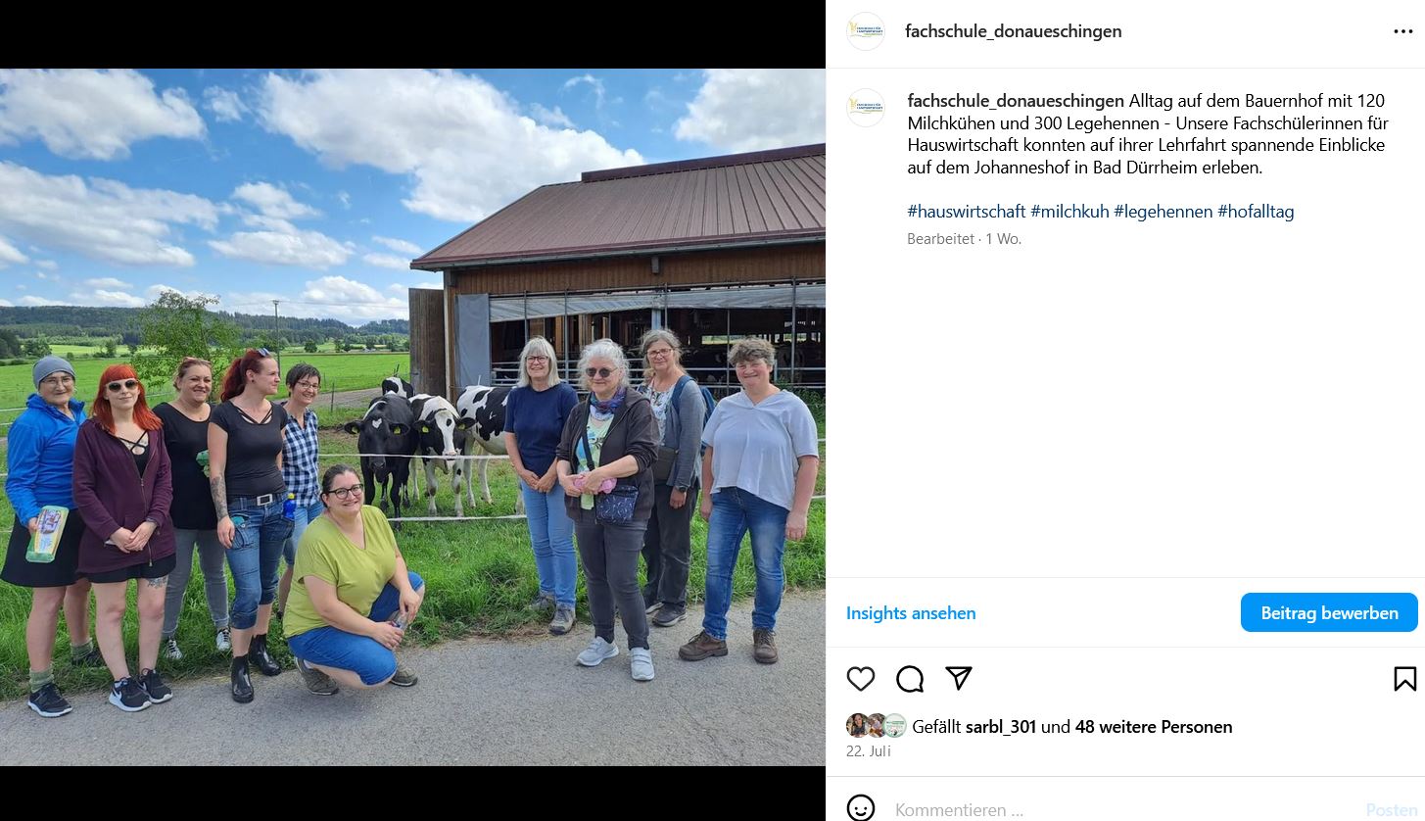The height and width of the screenshot is (821, 1425).
Task: Open emoji picker smiley icon
Action: coord(860,809)
